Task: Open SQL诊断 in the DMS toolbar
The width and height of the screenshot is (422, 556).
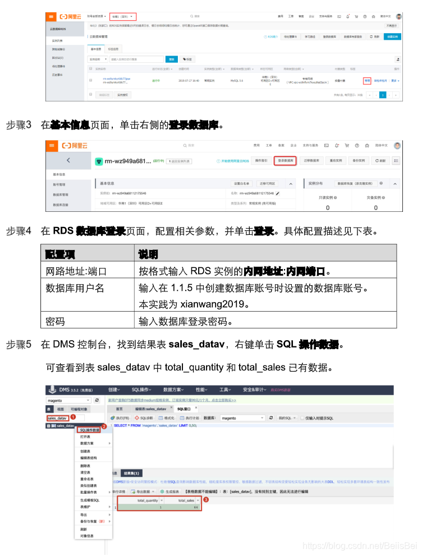Action: (x=144, y=418)
